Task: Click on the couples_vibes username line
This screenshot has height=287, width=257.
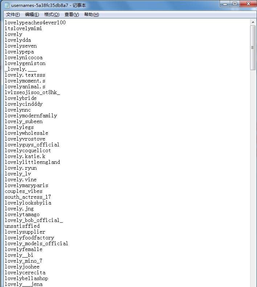Action: click(x=23, y=191)
